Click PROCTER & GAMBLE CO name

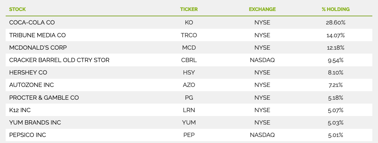44,98
